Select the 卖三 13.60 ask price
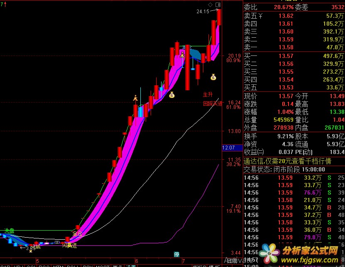The width and height of the screenshot is (345, 267). 286,31
